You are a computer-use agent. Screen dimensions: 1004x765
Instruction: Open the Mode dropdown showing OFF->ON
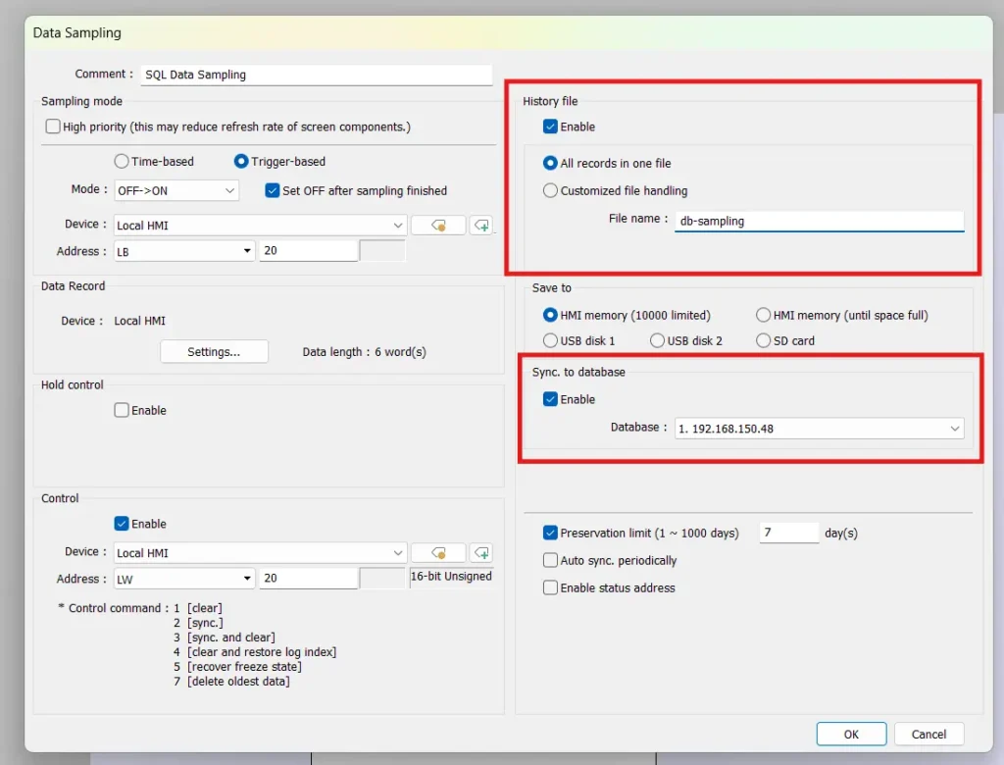pos(227,190)
